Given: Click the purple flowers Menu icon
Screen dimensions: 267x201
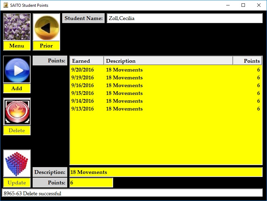Looking at the screenshot, I should coord(17,27).
